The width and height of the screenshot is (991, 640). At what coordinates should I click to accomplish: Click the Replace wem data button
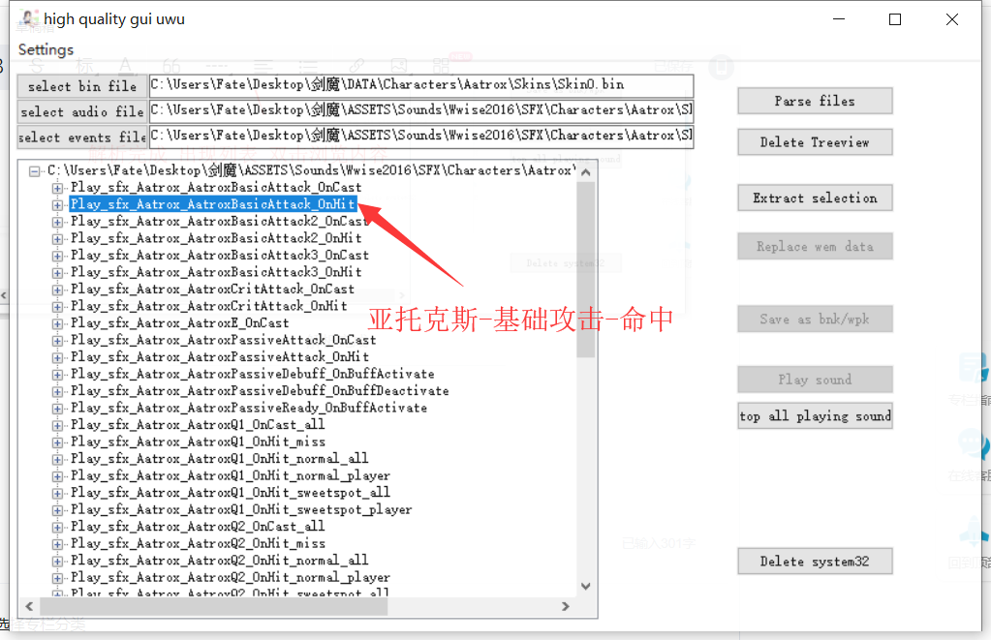pos(815,246)
